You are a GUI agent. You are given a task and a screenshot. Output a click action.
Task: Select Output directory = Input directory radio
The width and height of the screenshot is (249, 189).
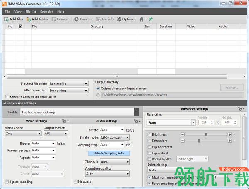click(x=98, y=89)
